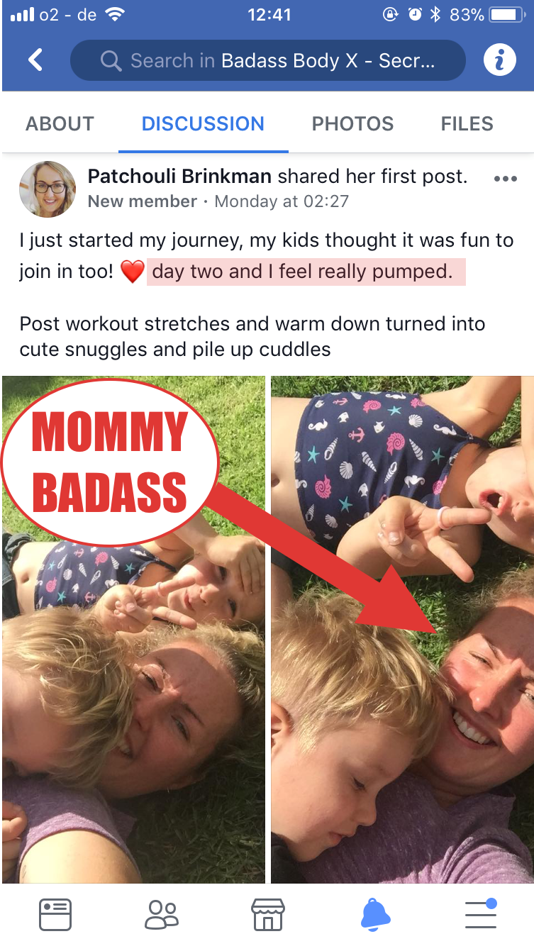Switch to the About tab
The image size is (534, 946).
[x=60, y=123]
